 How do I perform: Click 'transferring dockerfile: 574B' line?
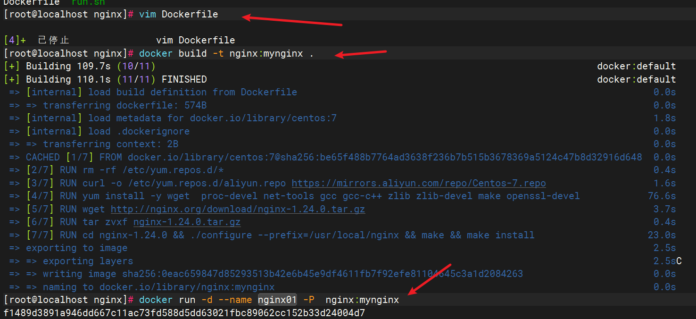pos(108,105)
